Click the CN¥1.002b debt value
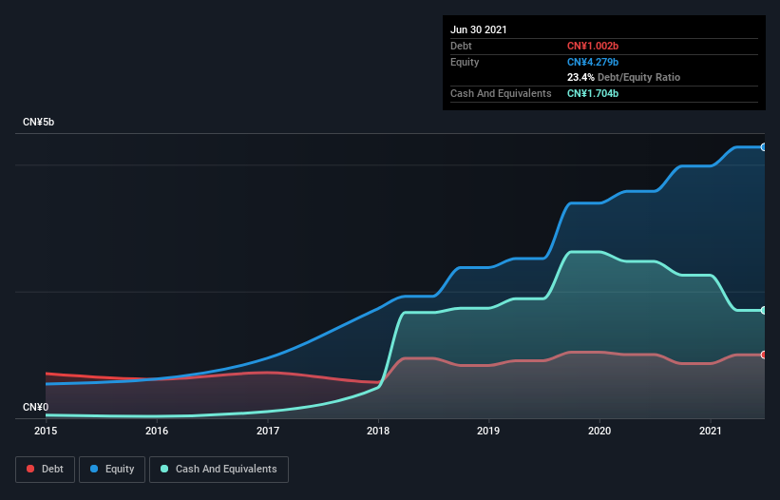The width and height of the screenshot is (780, 500). click(593, 46)
